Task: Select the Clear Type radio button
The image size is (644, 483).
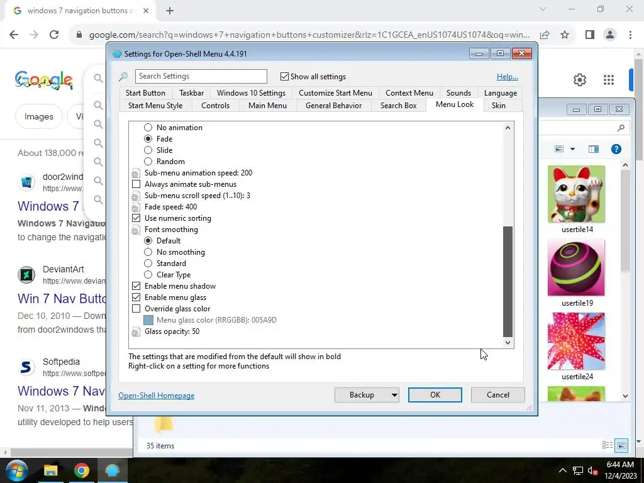Action: click(148, 275)
